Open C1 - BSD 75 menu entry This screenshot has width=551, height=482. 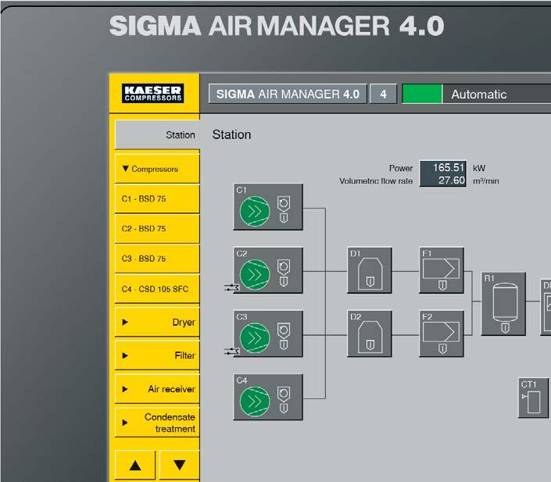pyautogui.click(x=157, y=199)
